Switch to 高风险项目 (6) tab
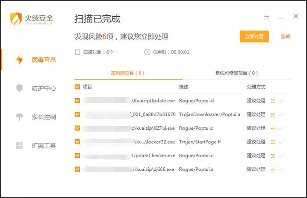The width and height of the screenshot is (307, 198). click(x=128, y=73)
